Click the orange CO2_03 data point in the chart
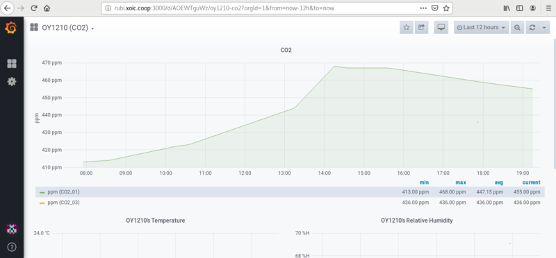 (x=477, y=122)
